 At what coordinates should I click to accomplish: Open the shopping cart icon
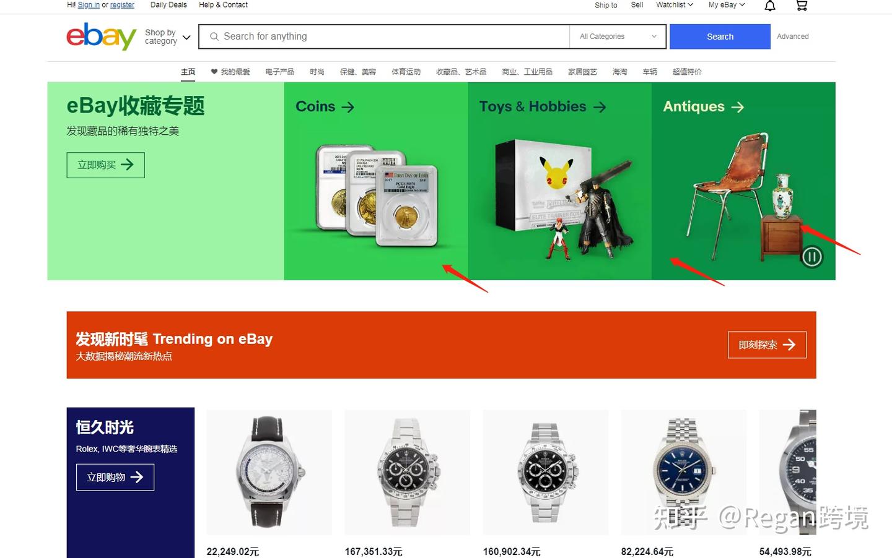click(x=802, y=6)
